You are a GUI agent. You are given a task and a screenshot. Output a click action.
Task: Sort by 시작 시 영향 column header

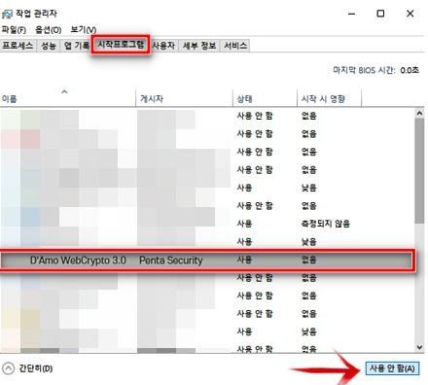[x=329, y=98]
